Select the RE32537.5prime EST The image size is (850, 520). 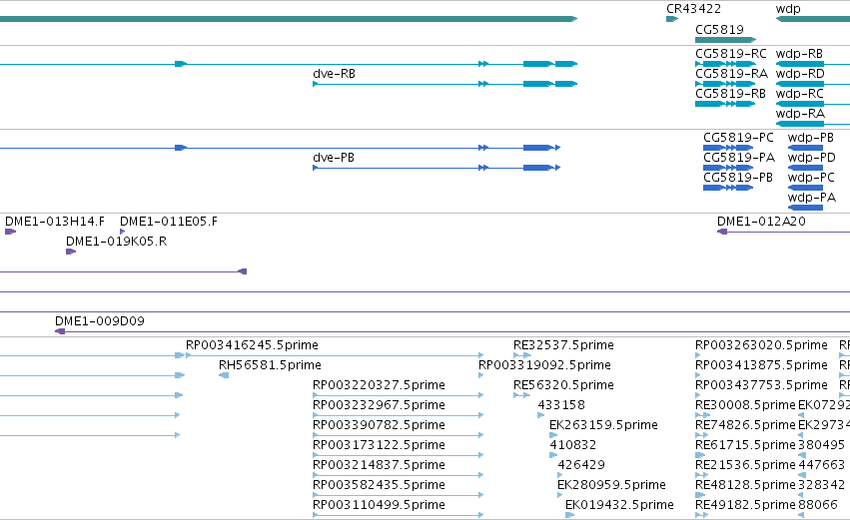pos(522,355)
